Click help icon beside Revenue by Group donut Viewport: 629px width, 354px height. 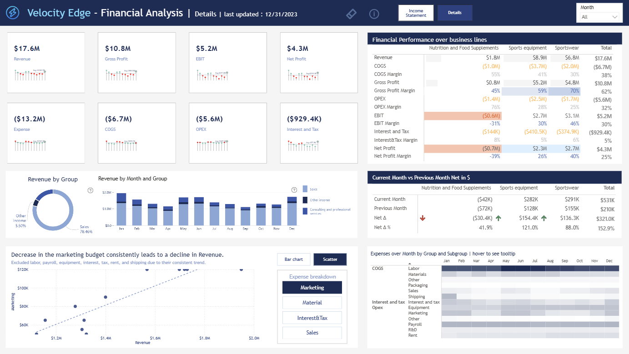pyautogui.click(x=90, y=190)
